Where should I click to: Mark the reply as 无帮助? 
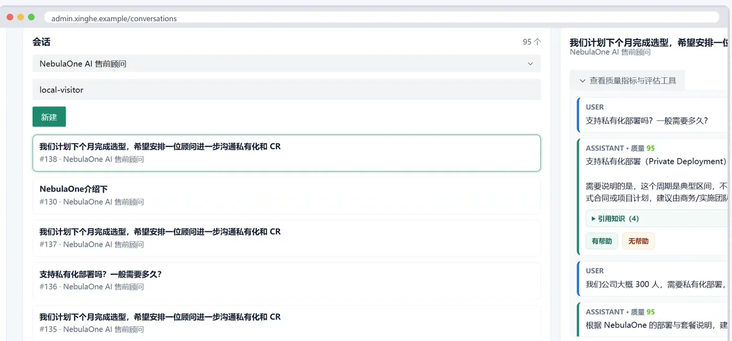point(638,241)
